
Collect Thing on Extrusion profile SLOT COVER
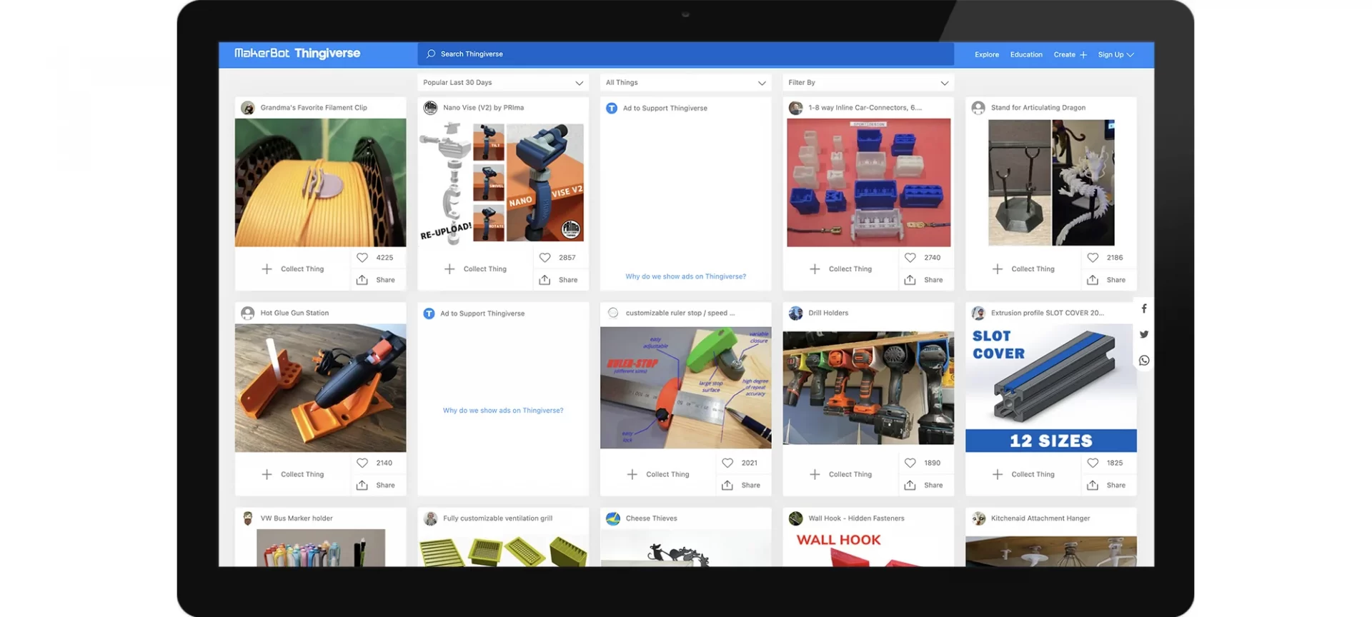coord(1024,475)
